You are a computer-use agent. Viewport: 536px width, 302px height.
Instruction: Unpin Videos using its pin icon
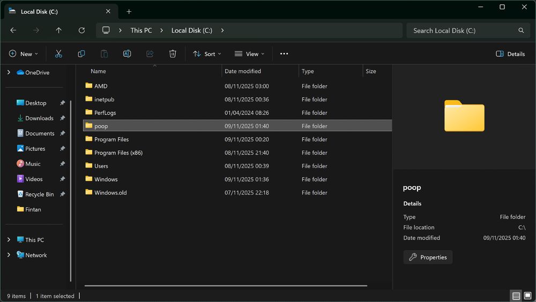63,179
